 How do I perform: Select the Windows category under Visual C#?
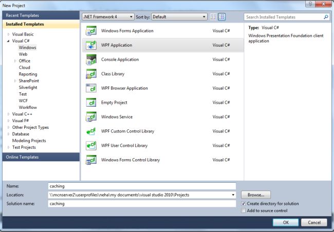(x=27, y=47)
